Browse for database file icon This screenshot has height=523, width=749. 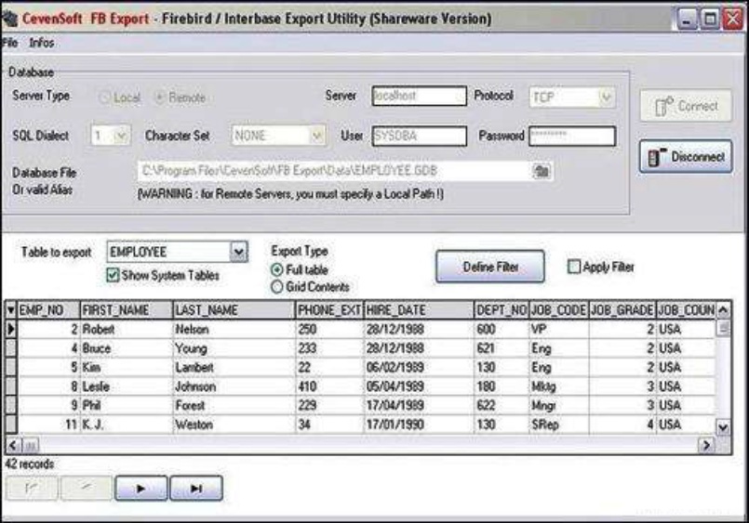click(542, 171)
